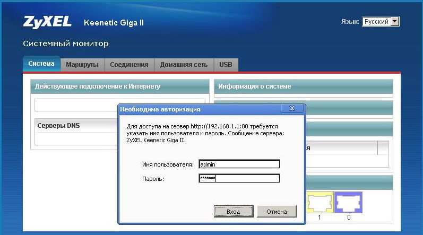Click Информация о системе panel header
The width and height of the screenshot is (423, 235).
click(x=303, y=86)
